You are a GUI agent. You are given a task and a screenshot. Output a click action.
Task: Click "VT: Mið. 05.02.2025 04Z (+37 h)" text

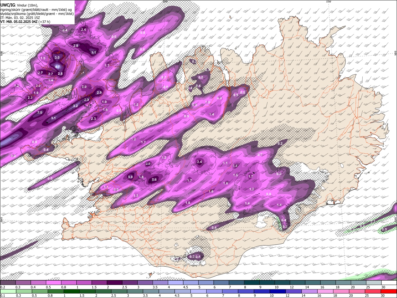point(25,22)
